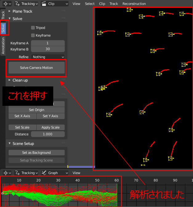Open the Select menu

click(x=90, y=4)
